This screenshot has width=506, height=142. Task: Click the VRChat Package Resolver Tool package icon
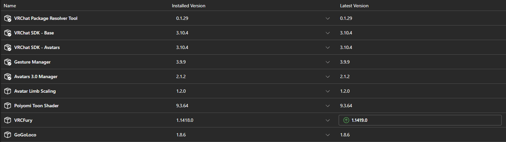coord(7,18)
